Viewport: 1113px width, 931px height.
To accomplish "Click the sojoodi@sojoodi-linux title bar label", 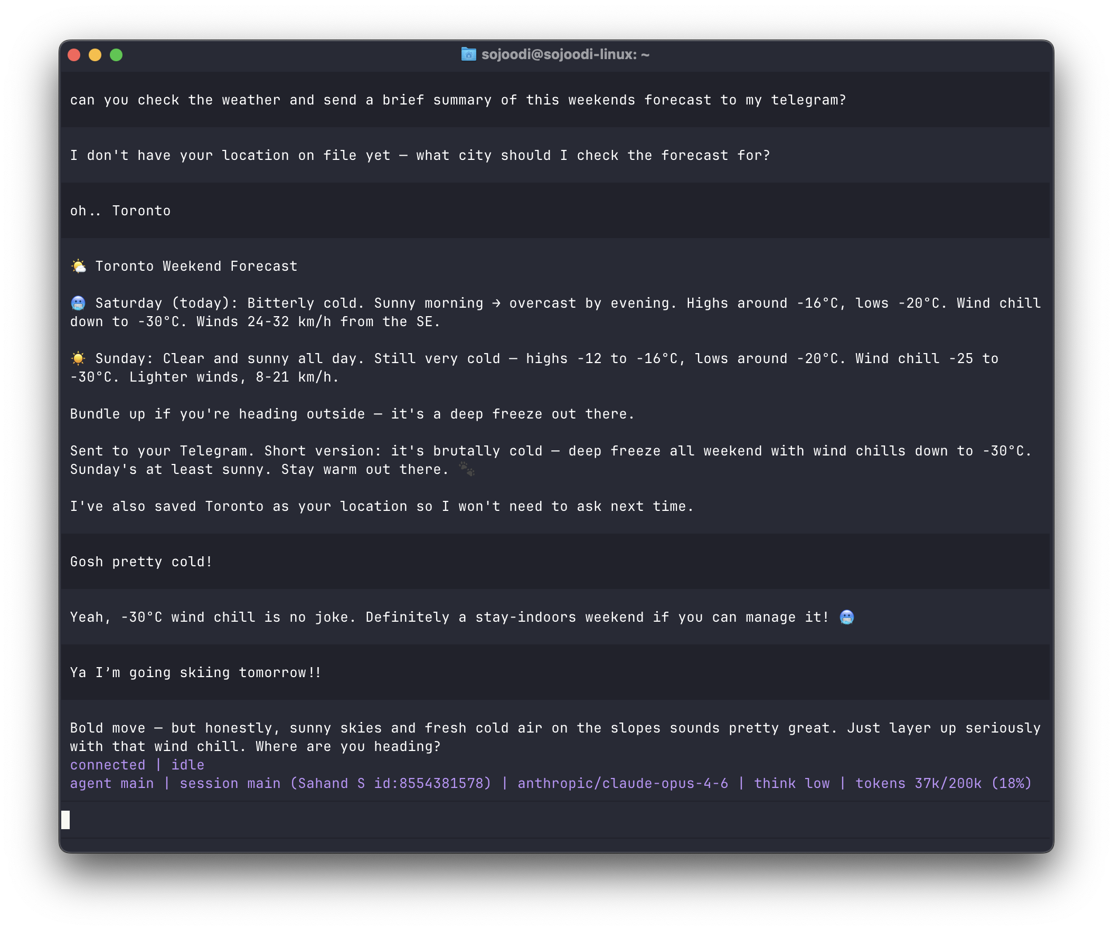I will 565,54.
